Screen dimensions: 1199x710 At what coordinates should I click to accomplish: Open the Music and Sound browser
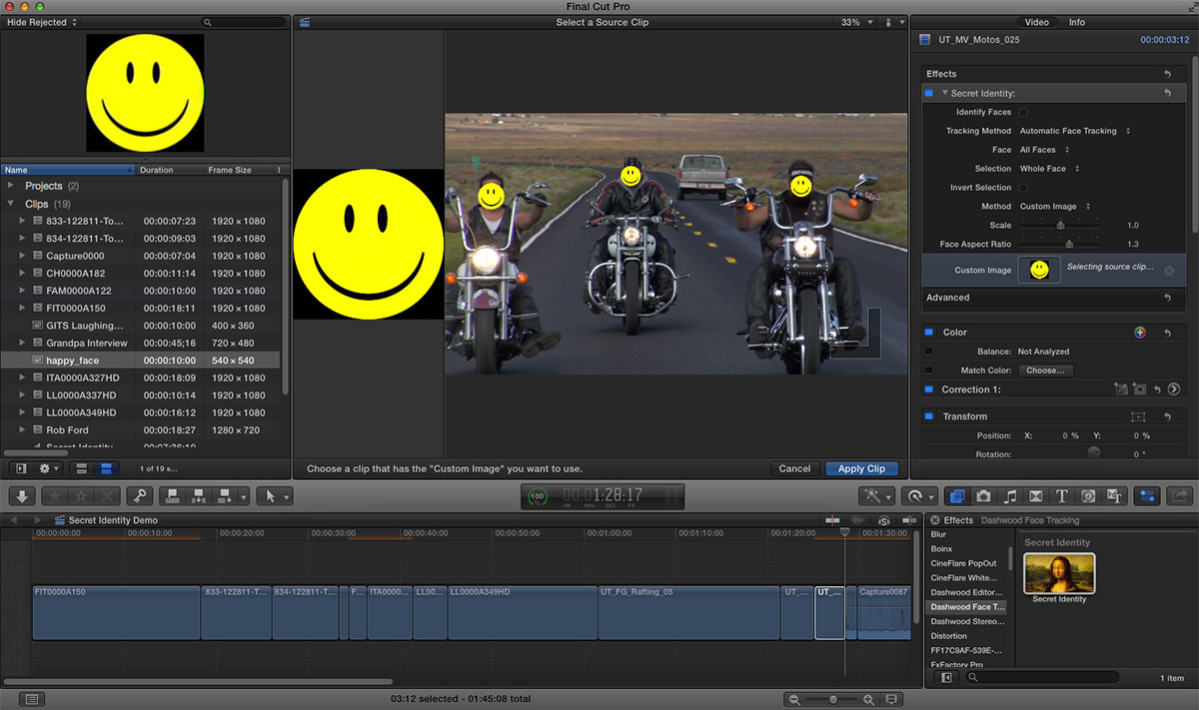point(1010,495)
